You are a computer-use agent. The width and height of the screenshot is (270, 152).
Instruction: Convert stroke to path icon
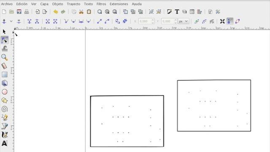(x=125, y=22)
